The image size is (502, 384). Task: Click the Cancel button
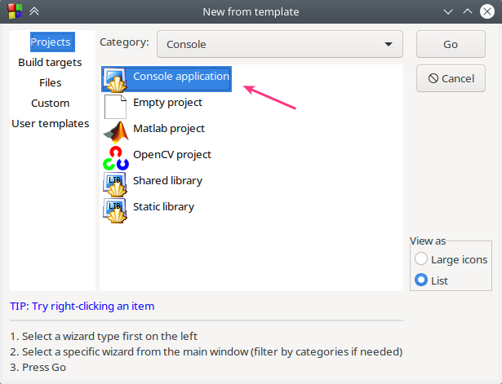451,78
